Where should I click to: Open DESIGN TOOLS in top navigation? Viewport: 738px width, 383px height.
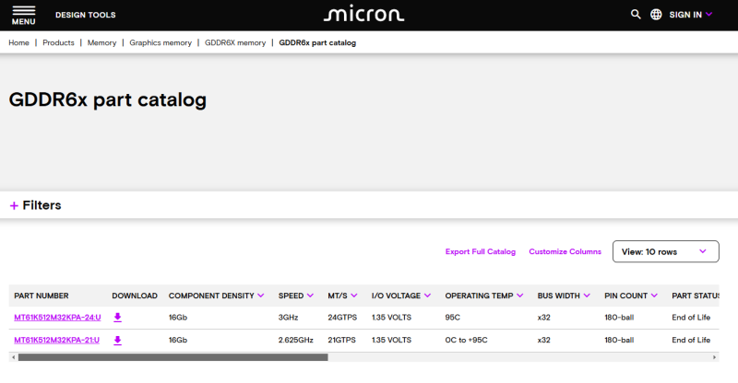pyautogui.click(x=86, y=15)
